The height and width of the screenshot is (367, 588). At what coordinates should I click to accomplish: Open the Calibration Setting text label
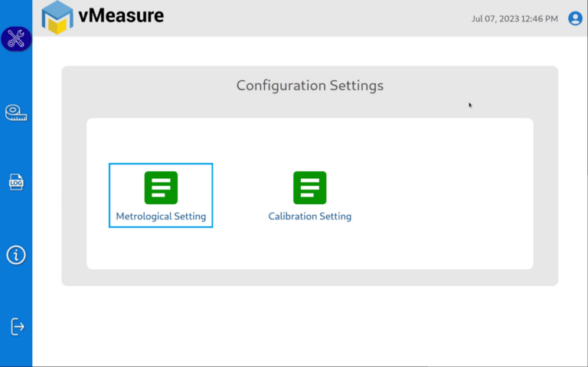[310, 216]
